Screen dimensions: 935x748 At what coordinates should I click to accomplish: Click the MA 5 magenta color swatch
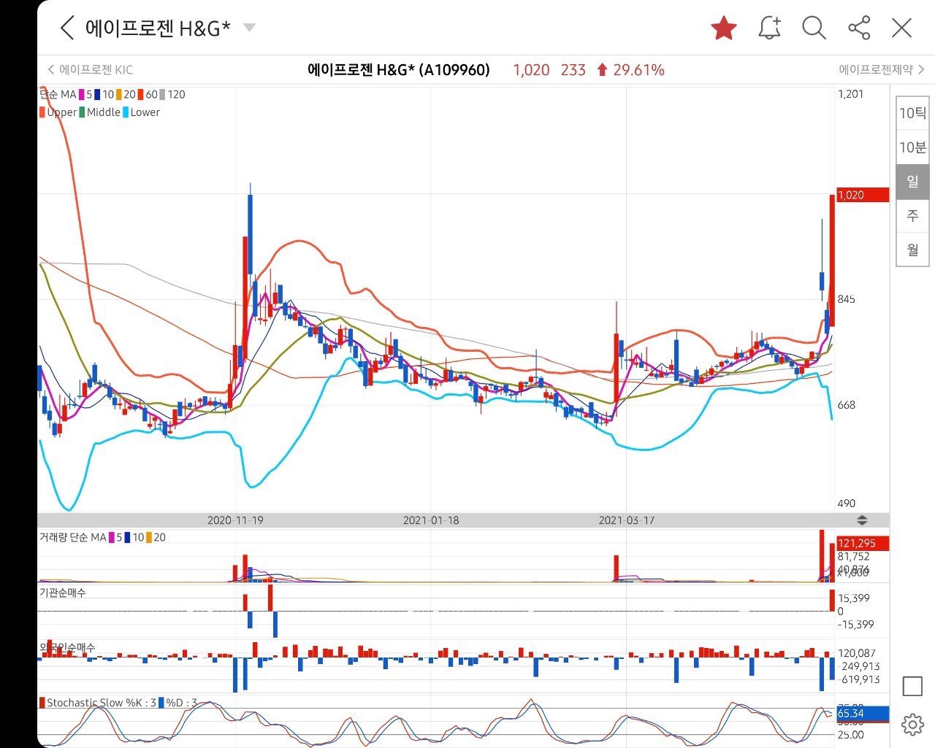tap(82, 95)
